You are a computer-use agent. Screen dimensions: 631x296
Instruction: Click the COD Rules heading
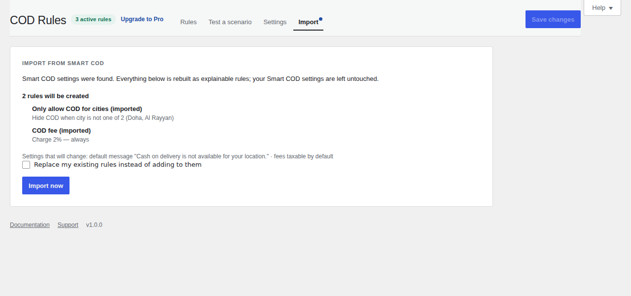click(x=38, y=20)
